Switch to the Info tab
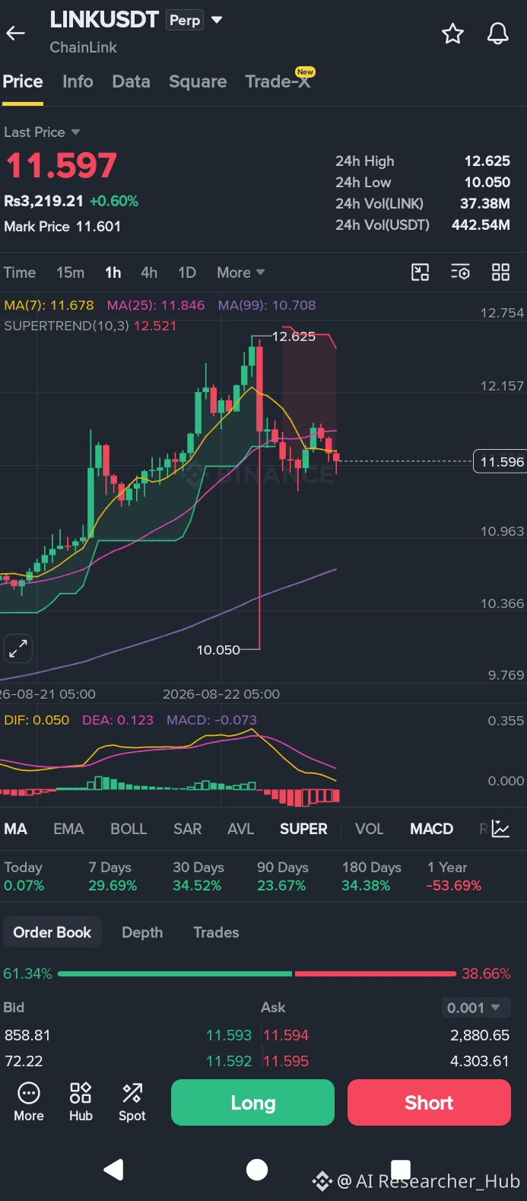The height and width of the screenshot is (1201, 527). point(78,81)
